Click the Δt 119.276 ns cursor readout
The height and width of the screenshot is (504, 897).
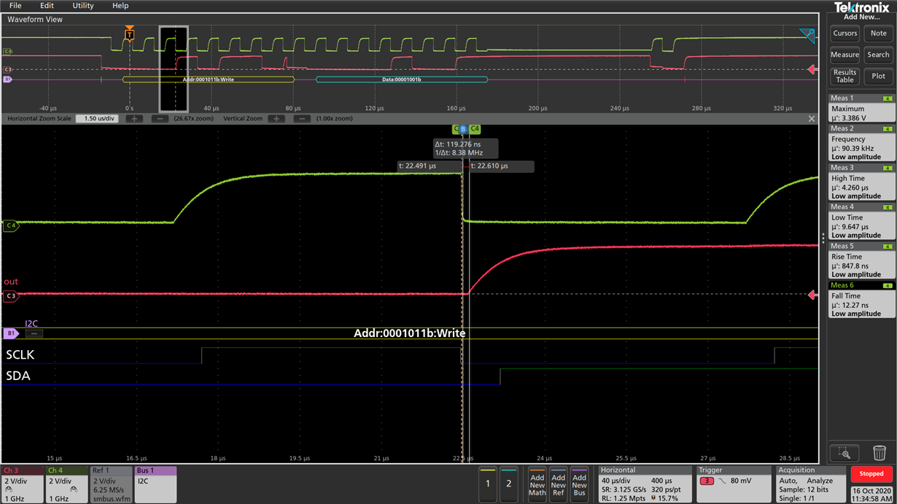click(x=465, y=148)
